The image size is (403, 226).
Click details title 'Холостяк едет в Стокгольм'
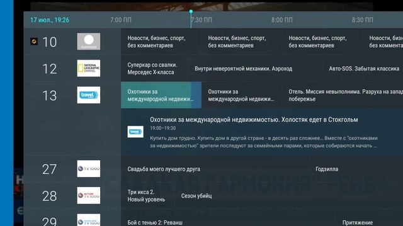click(319, 120)
